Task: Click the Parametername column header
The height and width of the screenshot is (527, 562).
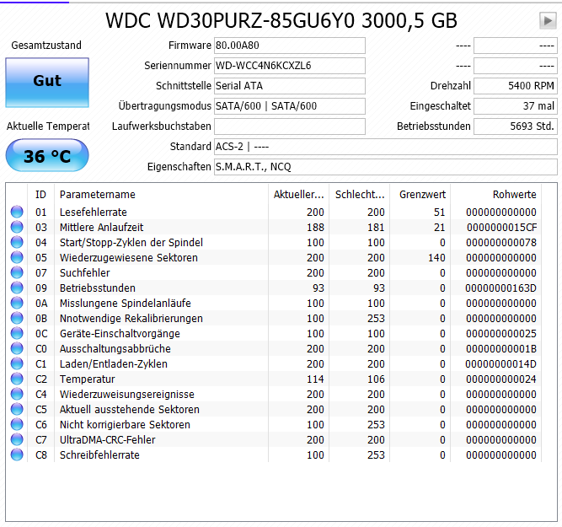Action: click(161, 195)
